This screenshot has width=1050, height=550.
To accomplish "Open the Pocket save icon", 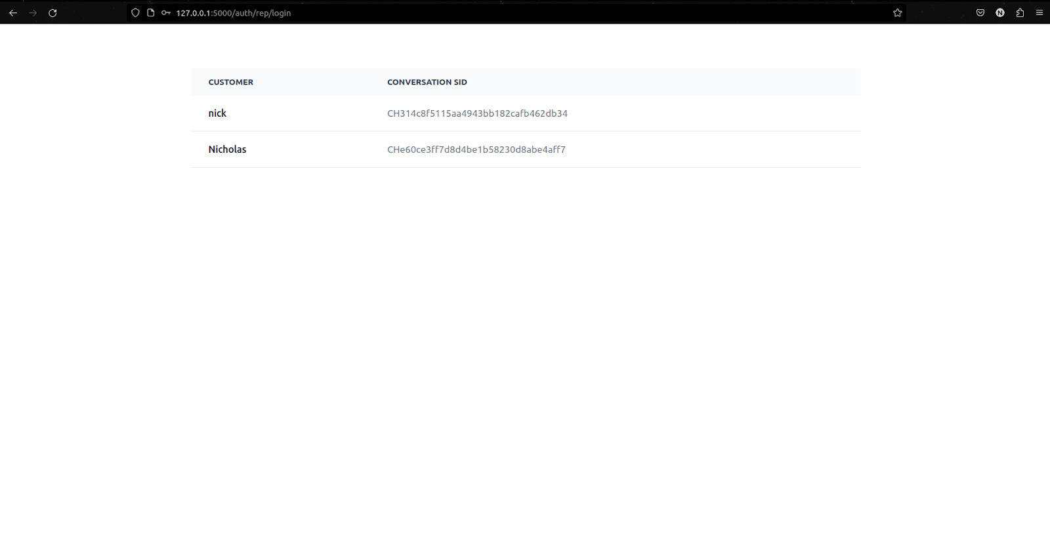I will pyautogui.click(x=980, y=12).
